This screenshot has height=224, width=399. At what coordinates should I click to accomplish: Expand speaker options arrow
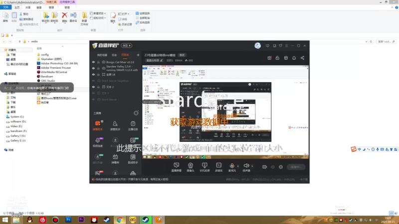point(252,166)
